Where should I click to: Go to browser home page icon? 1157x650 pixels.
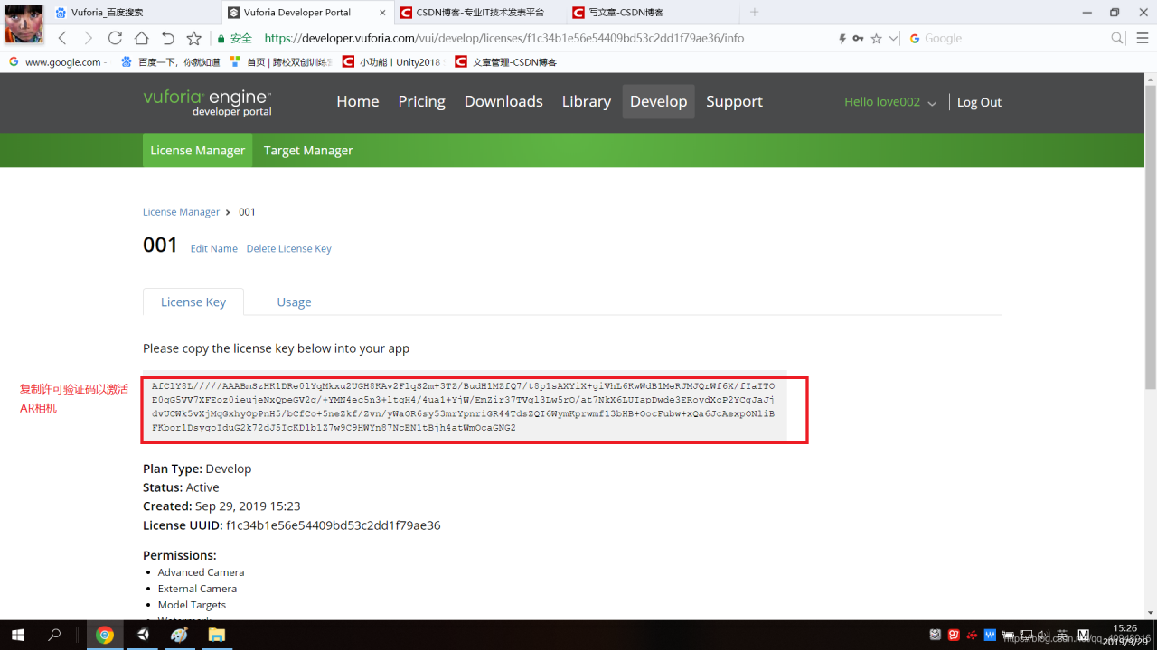[x=141, y=38]
